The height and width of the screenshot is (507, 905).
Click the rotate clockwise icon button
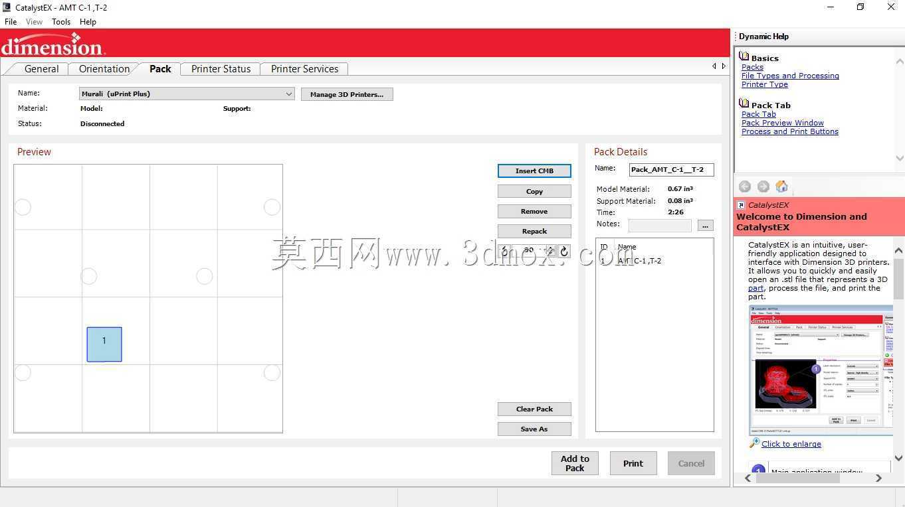[x=564, y=251]
